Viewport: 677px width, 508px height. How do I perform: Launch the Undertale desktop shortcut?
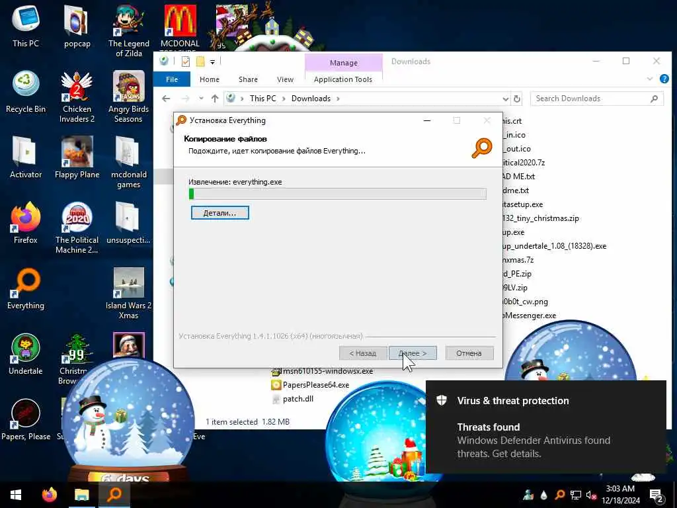(26, 354)
